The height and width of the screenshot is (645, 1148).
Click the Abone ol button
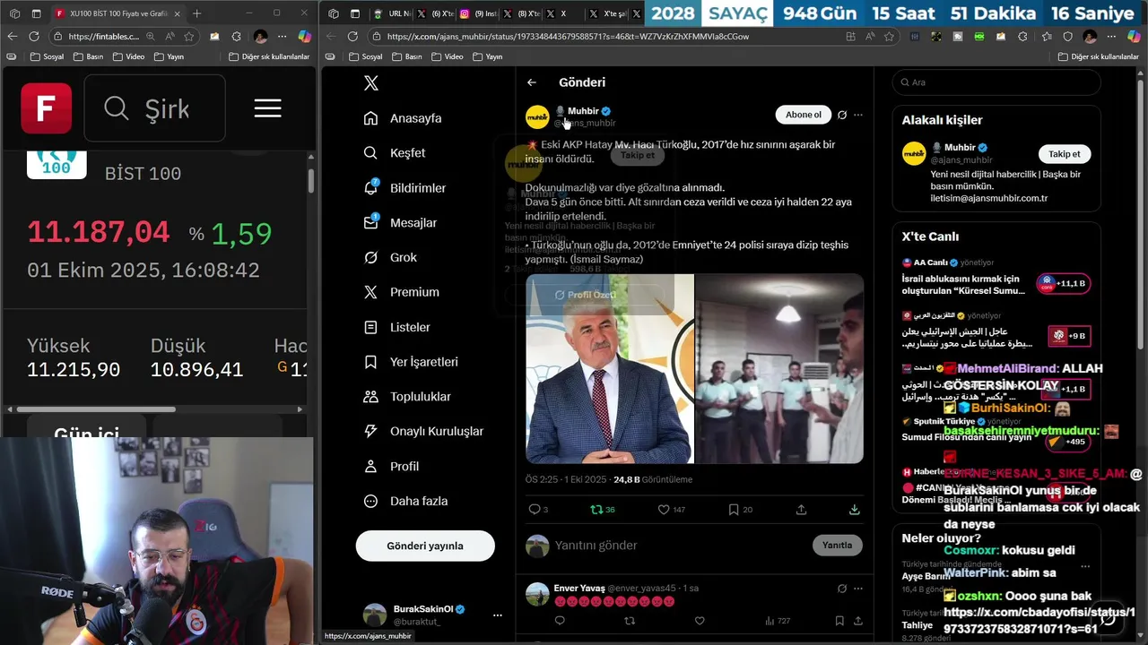[x=803, y=115]
